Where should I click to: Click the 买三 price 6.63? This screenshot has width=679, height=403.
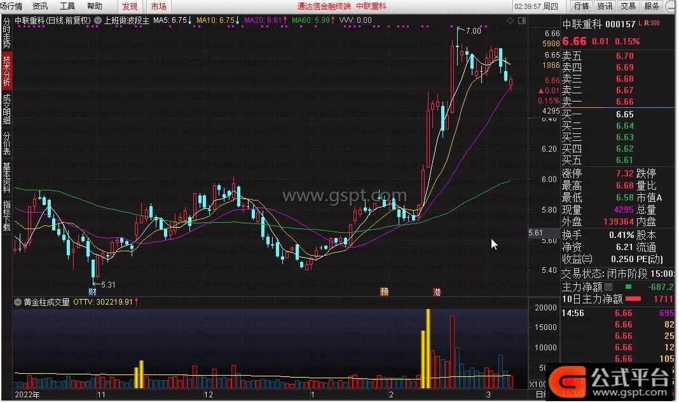[x=624, y=137]
